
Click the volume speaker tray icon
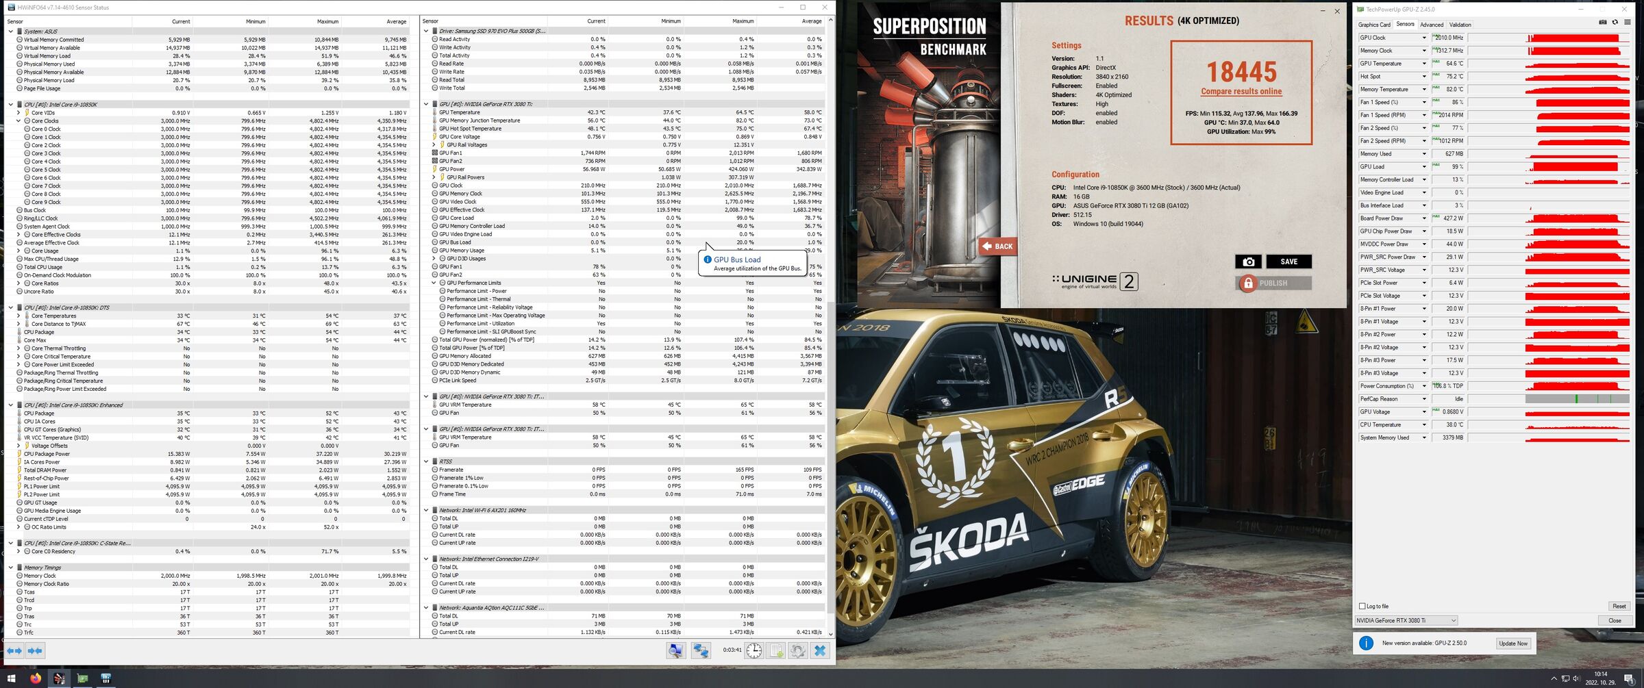point(1576,678)
